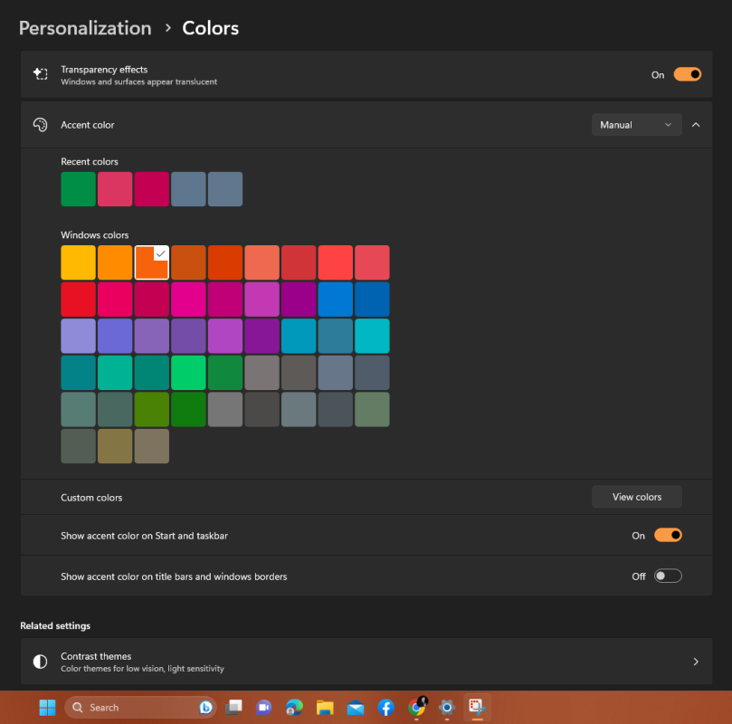Launch File Explorer from the taskbar
The height and width of the screenshot is (724, 732).
click(x=325, y=707)
